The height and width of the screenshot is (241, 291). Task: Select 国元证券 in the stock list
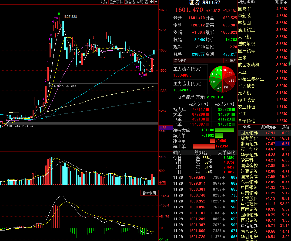click(x=249, y=133)
